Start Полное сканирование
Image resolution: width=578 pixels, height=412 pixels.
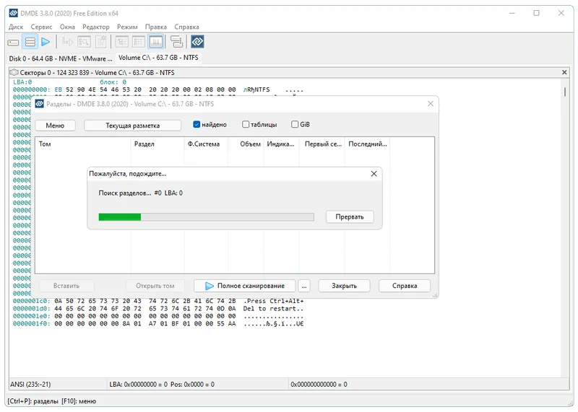[244, 286]
